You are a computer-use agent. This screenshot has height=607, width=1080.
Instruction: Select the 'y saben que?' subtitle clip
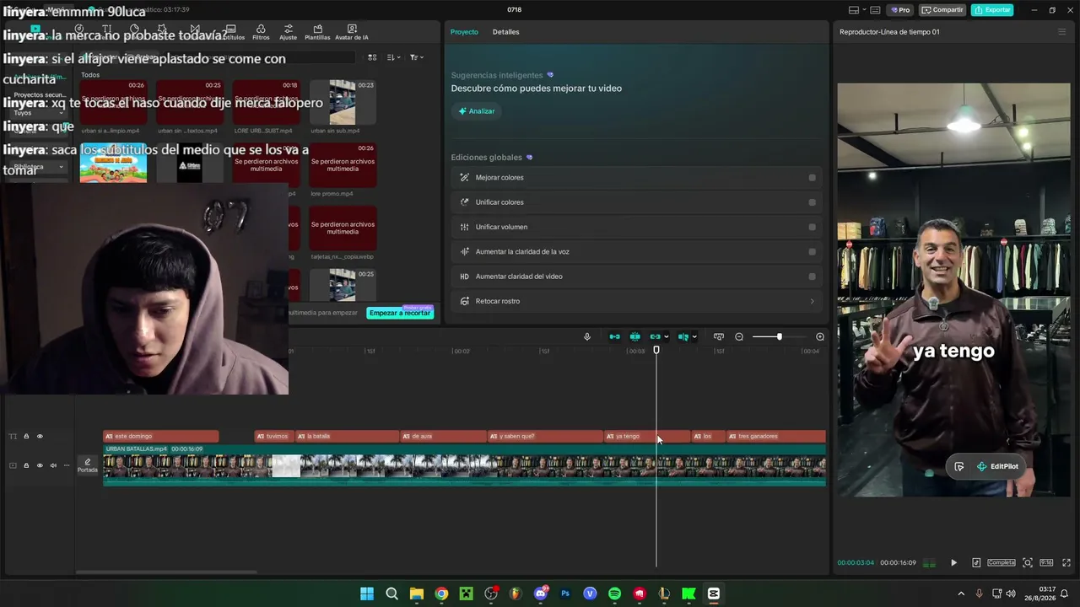[x=545, y=436]
